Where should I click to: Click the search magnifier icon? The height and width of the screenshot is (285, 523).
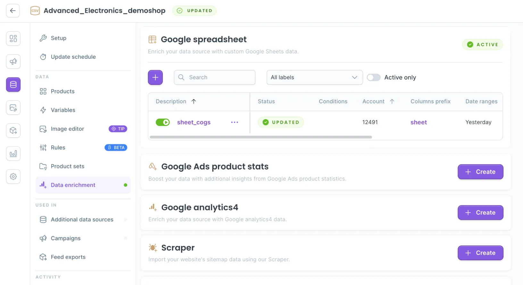tap(181, 77)
